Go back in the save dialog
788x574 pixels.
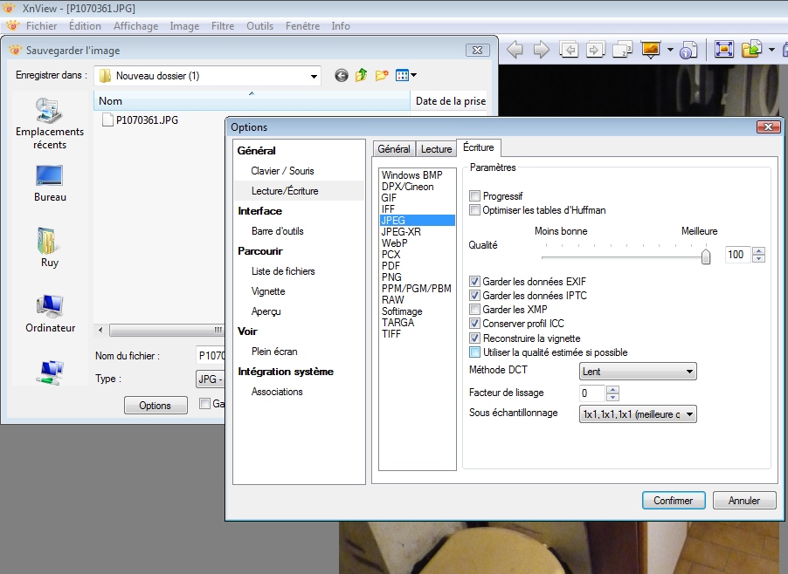pos(342,76)
